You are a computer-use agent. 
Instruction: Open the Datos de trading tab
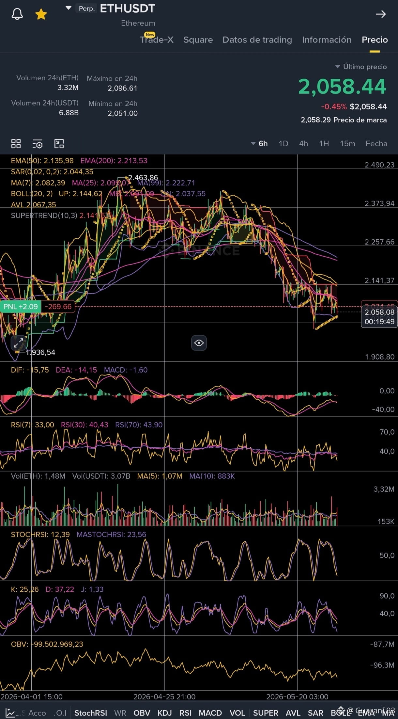(x=257, y=40)
